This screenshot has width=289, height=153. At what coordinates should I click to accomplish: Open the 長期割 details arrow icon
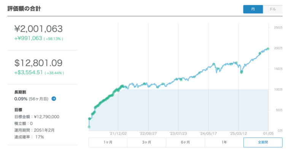click(54, 99)
